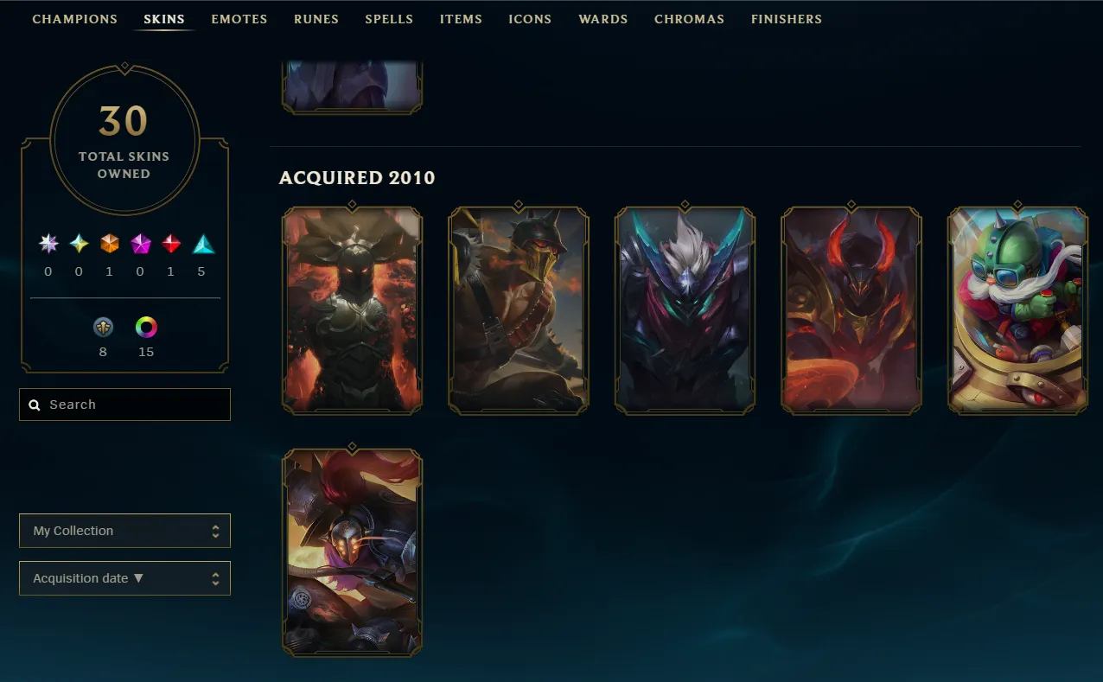Click the rainbow chromas ring icon
The width and height of the screenshot is (1103, 682).
[x=146, y=328]
